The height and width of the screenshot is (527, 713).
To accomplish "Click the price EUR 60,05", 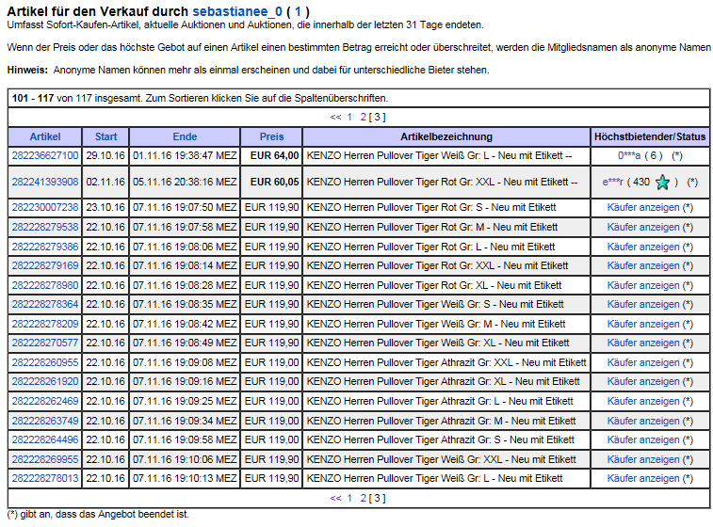I will coord(275,183).
